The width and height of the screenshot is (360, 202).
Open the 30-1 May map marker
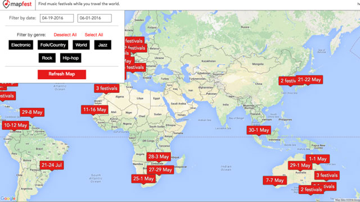(x=259, y=130)
